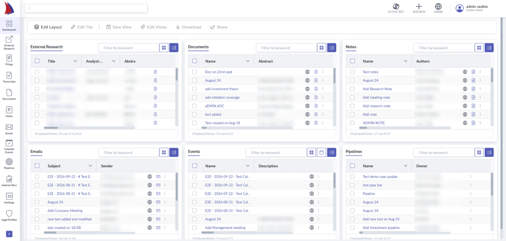Switch Events tile to calendar view
This screenshot has width=506, height=241.
point(321,153)
